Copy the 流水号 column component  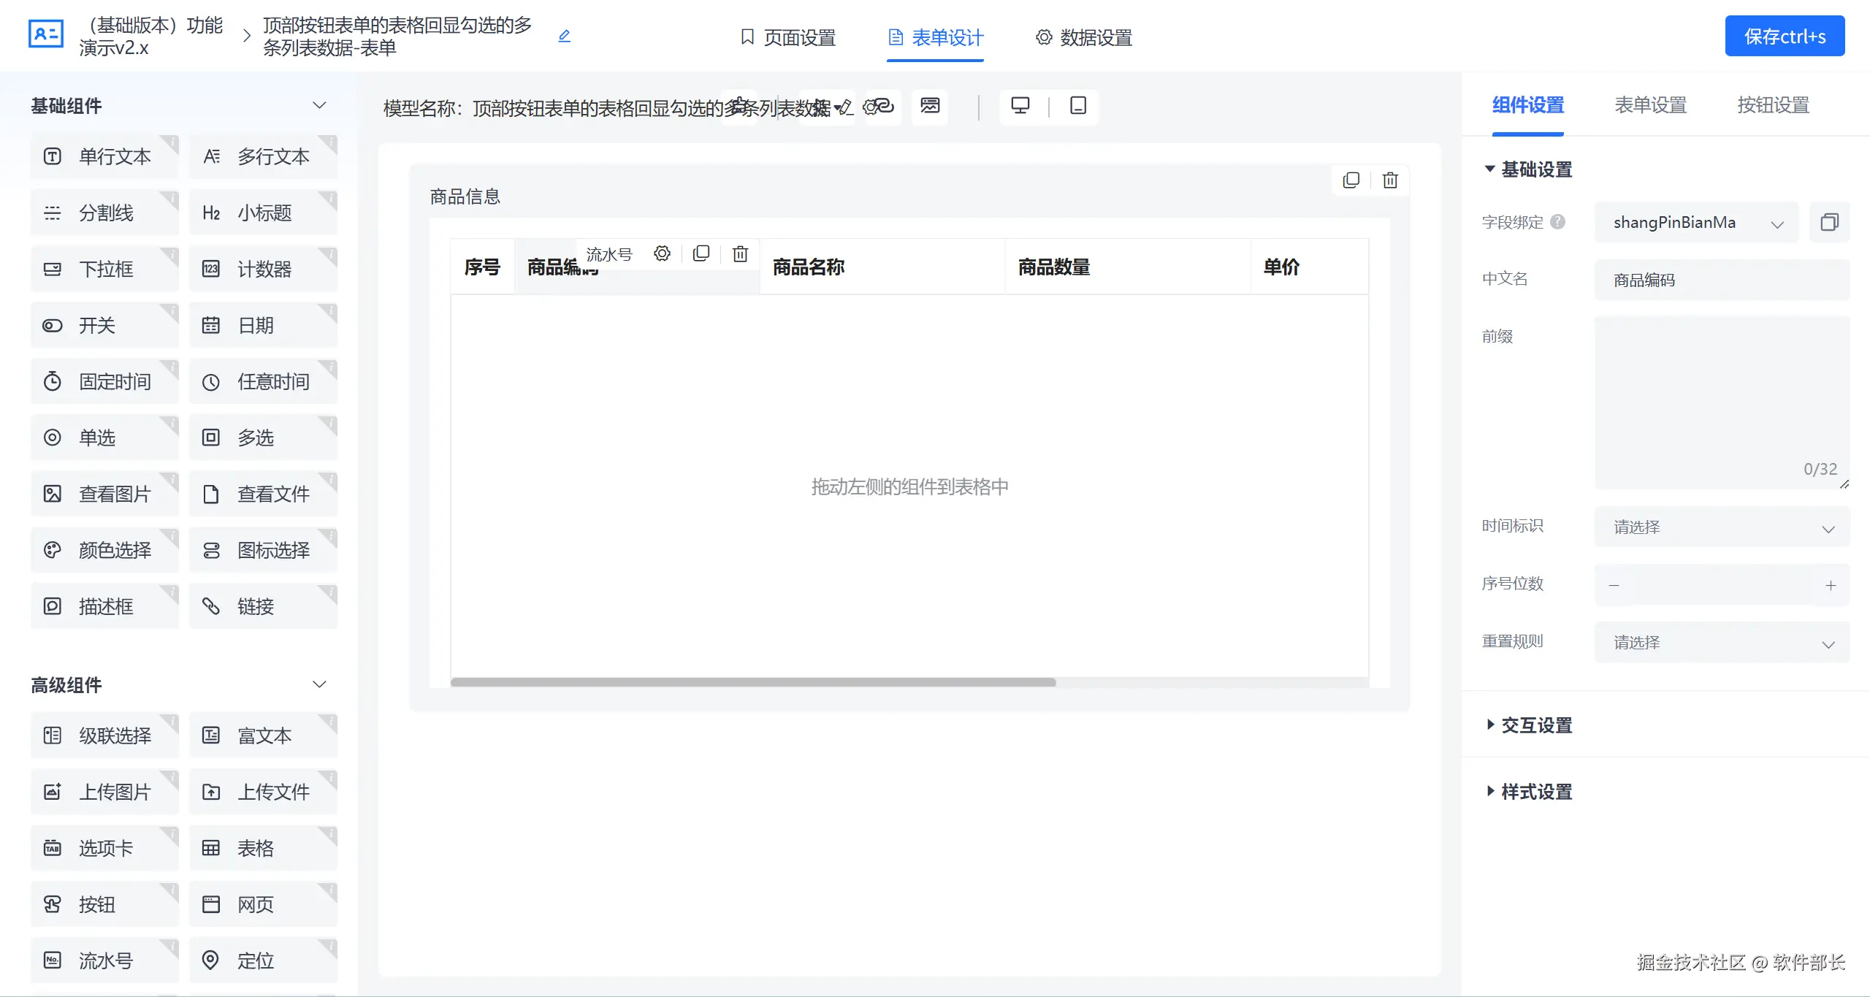(x=701, y=253)
